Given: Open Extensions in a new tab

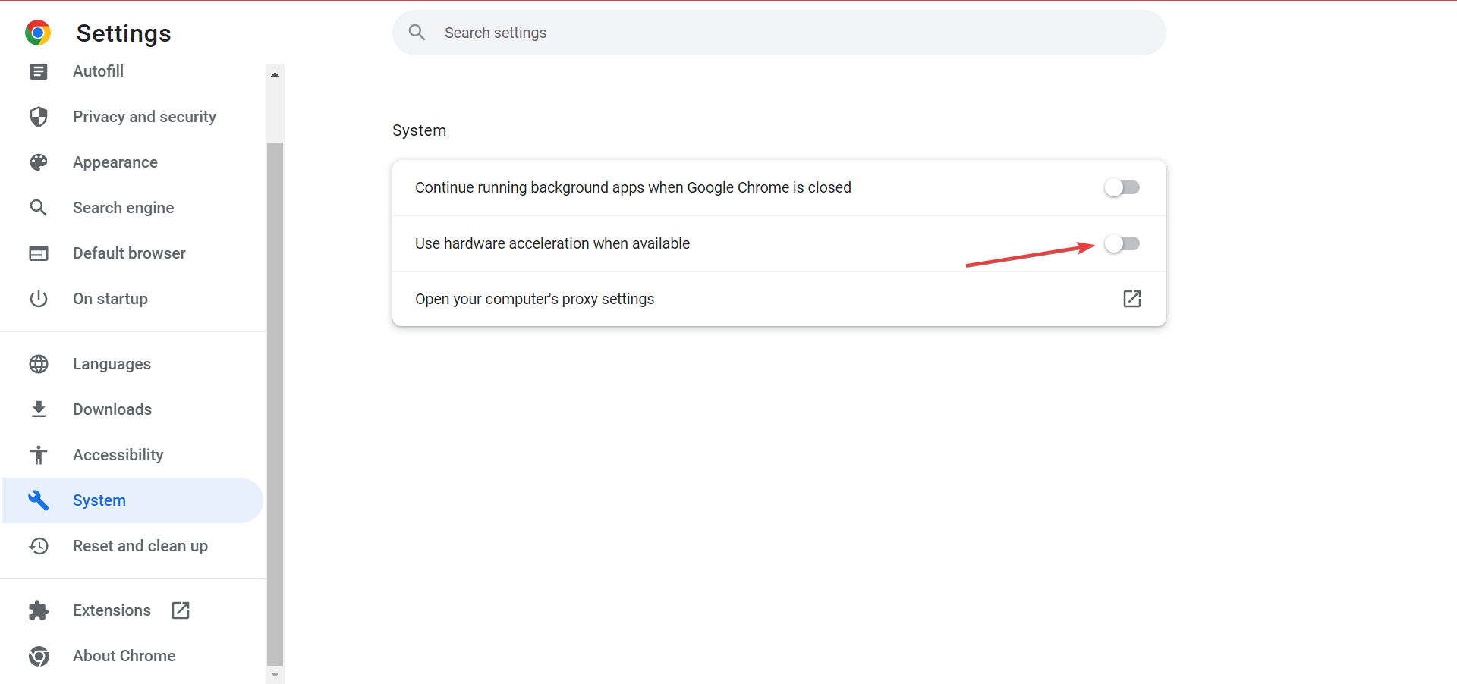Looking at the screenshot, I should pyautogui.click(x=180, y=610).
